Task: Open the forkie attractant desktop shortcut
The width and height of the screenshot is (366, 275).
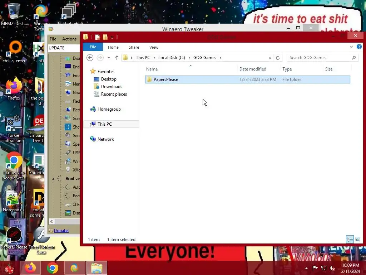Action: (14, 129)
